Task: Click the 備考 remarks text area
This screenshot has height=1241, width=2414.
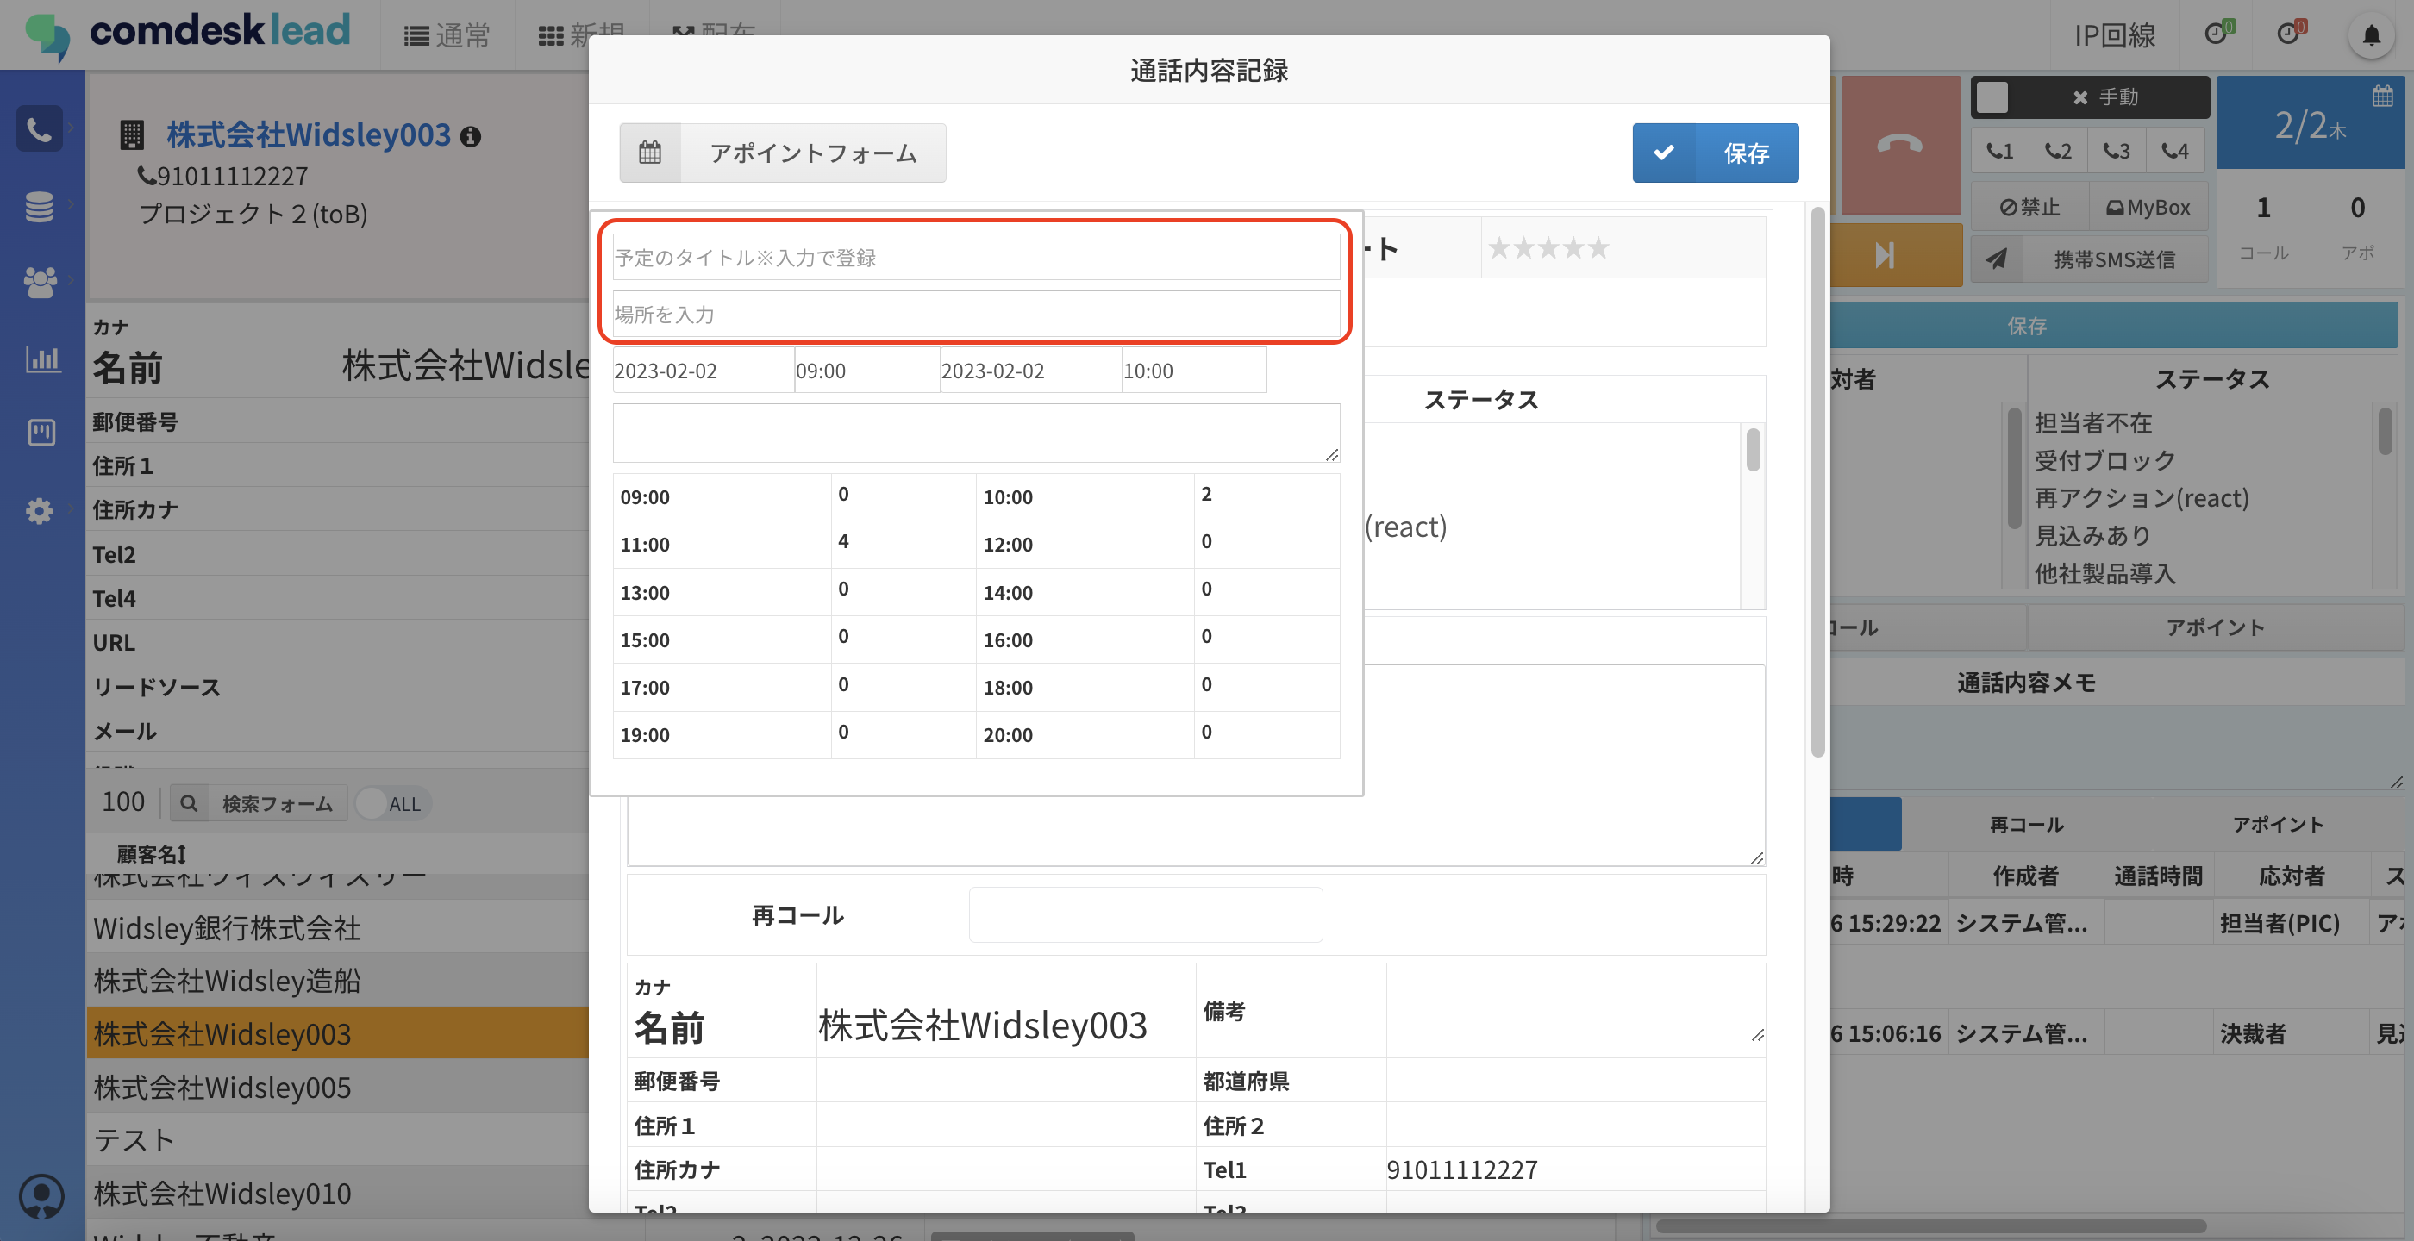Action: point(1575,1011)
